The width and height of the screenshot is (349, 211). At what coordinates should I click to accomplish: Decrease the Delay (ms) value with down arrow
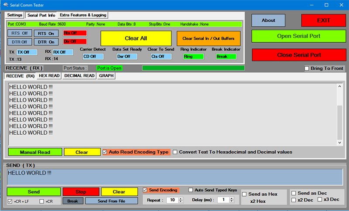(232, 201)
